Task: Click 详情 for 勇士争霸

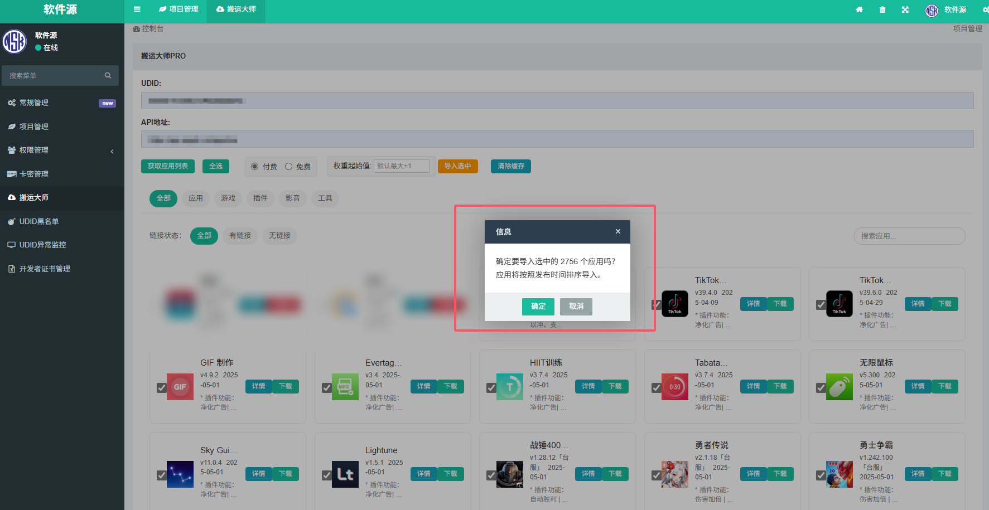Action: [918, 474]
